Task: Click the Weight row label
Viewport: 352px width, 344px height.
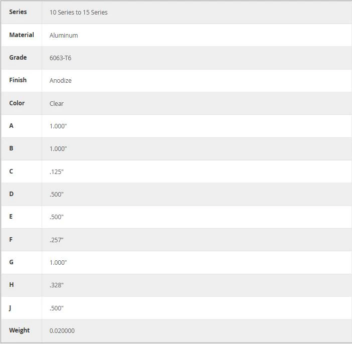Action: point(20,330)
